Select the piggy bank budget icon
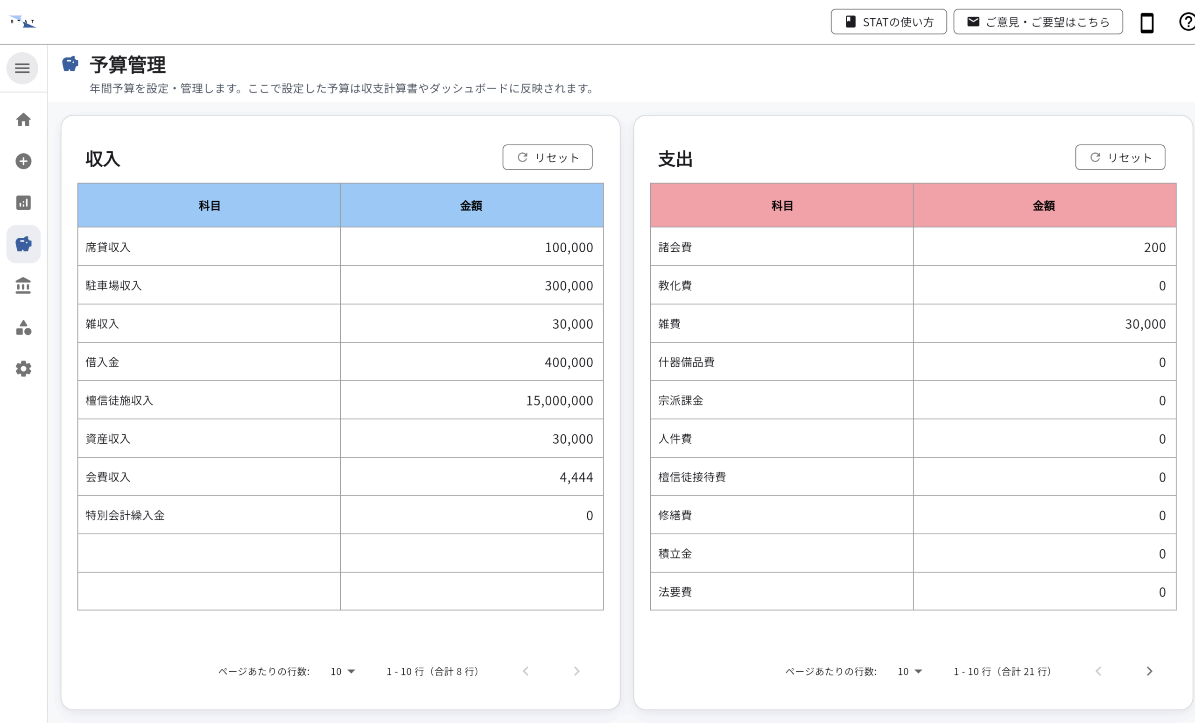The width and height of the screenshot is (1195, 723). (23, 244)
